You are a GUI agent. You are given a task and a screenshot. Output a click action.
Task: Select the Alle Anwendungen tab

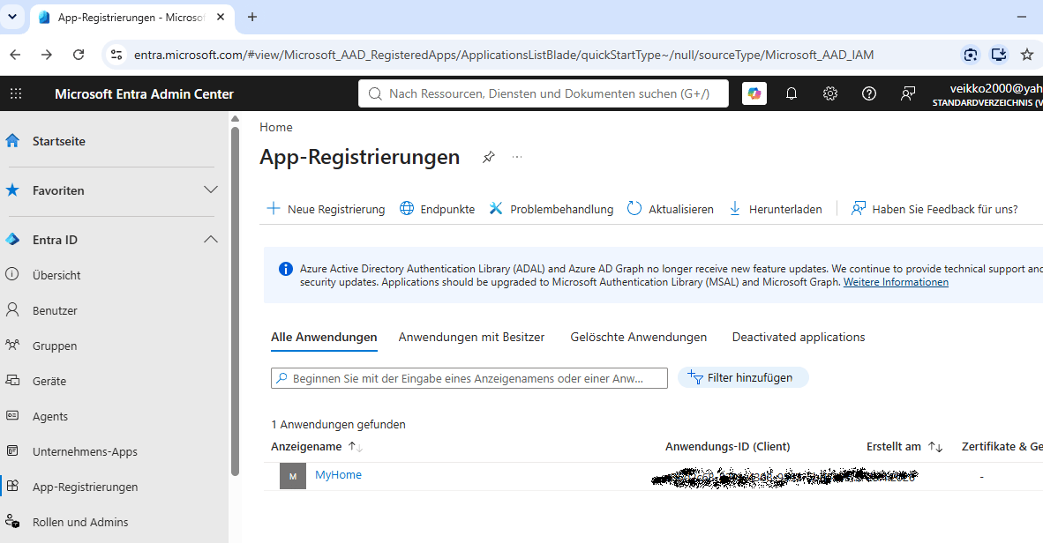324,337
